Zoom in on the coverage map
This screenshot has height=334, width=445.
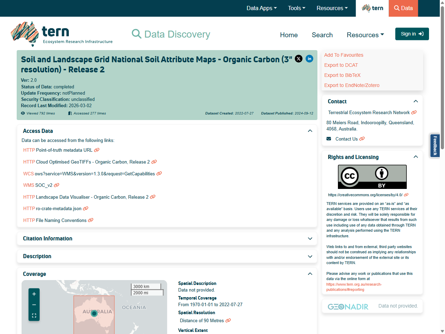(x=34, y=294)
